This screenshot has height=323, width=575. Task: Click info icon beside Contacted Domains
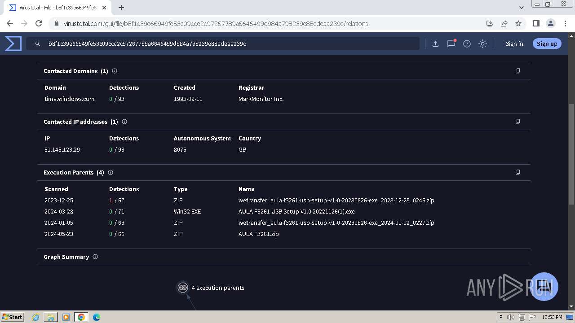pos(115,71)
